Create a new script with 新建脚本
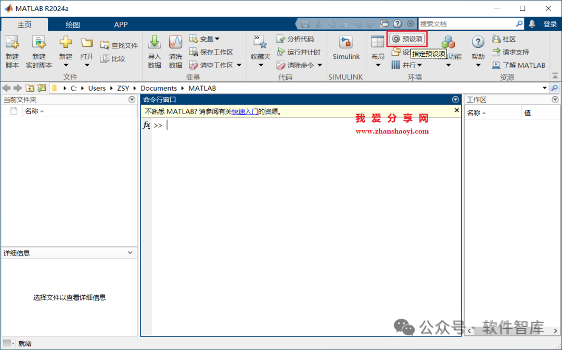Image resolution: width=562 pixels, height=350 pixels. 12,52
